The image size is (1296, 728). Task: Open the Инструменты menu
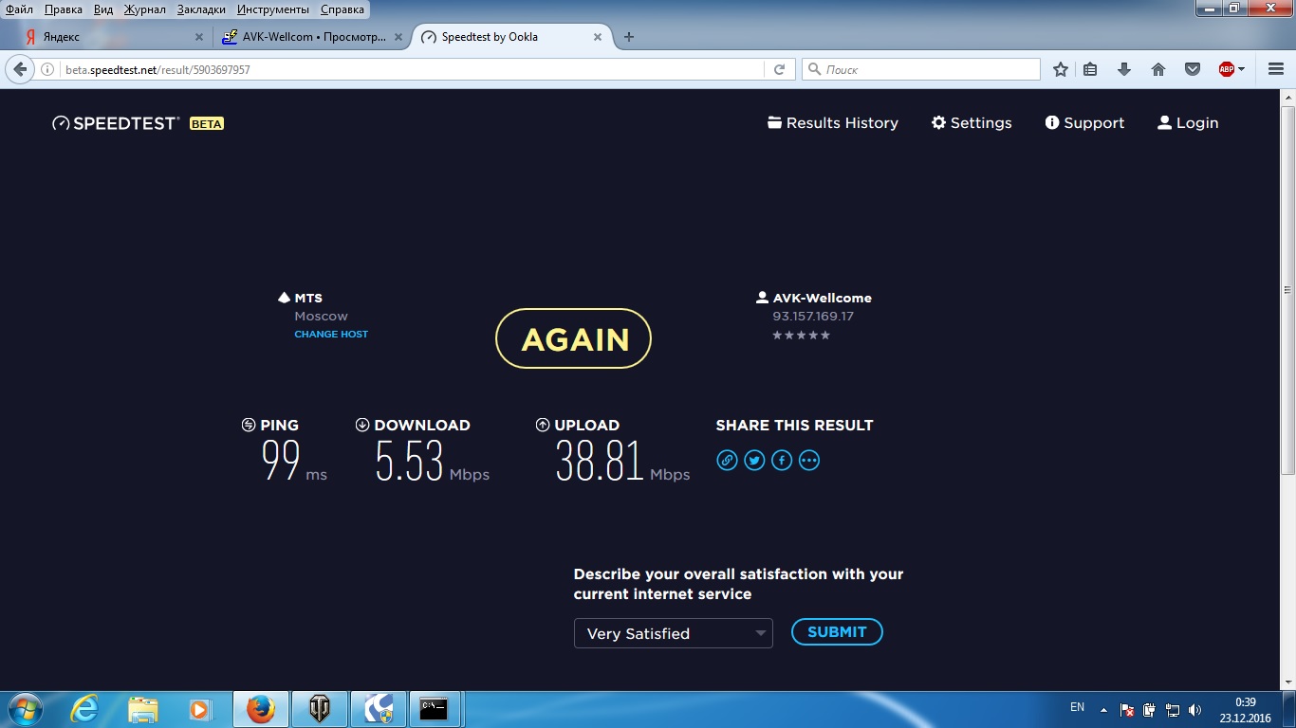click(273, 9)
